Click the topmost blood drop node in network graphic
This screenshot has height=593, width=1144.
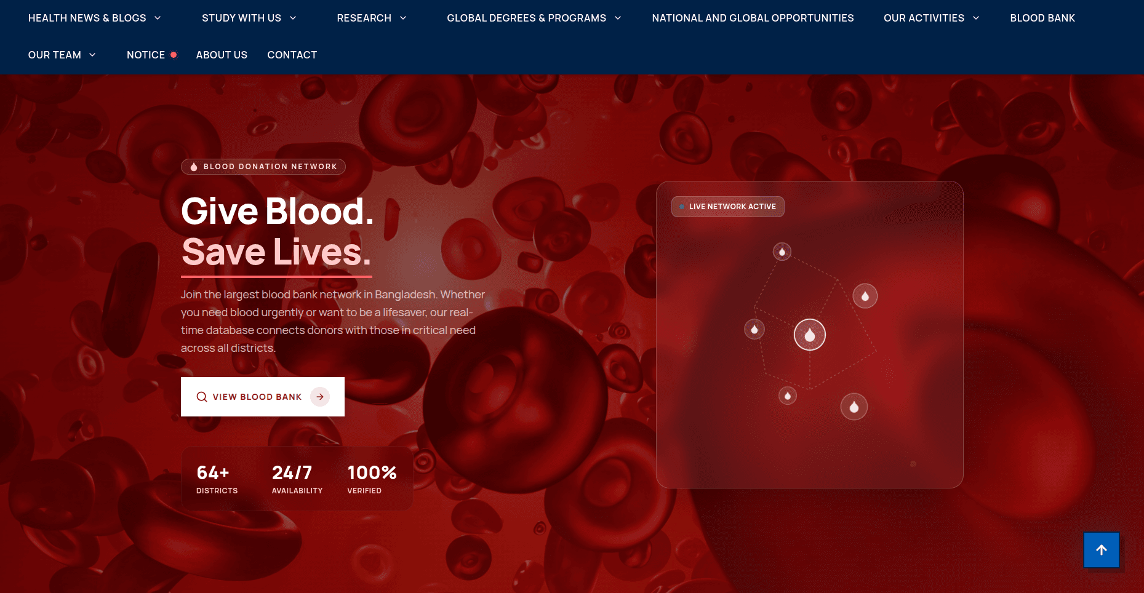click(x=782, y=252)
